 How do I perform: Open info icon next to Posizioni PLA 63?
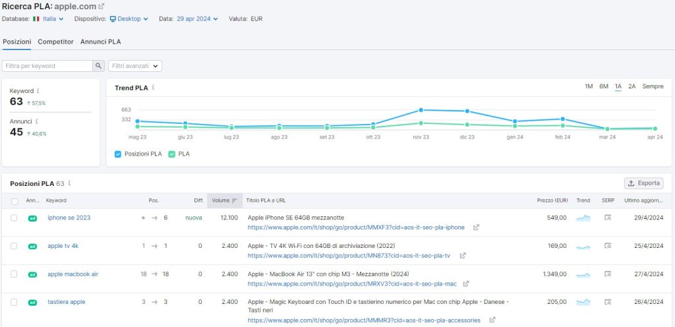[69, 183]
